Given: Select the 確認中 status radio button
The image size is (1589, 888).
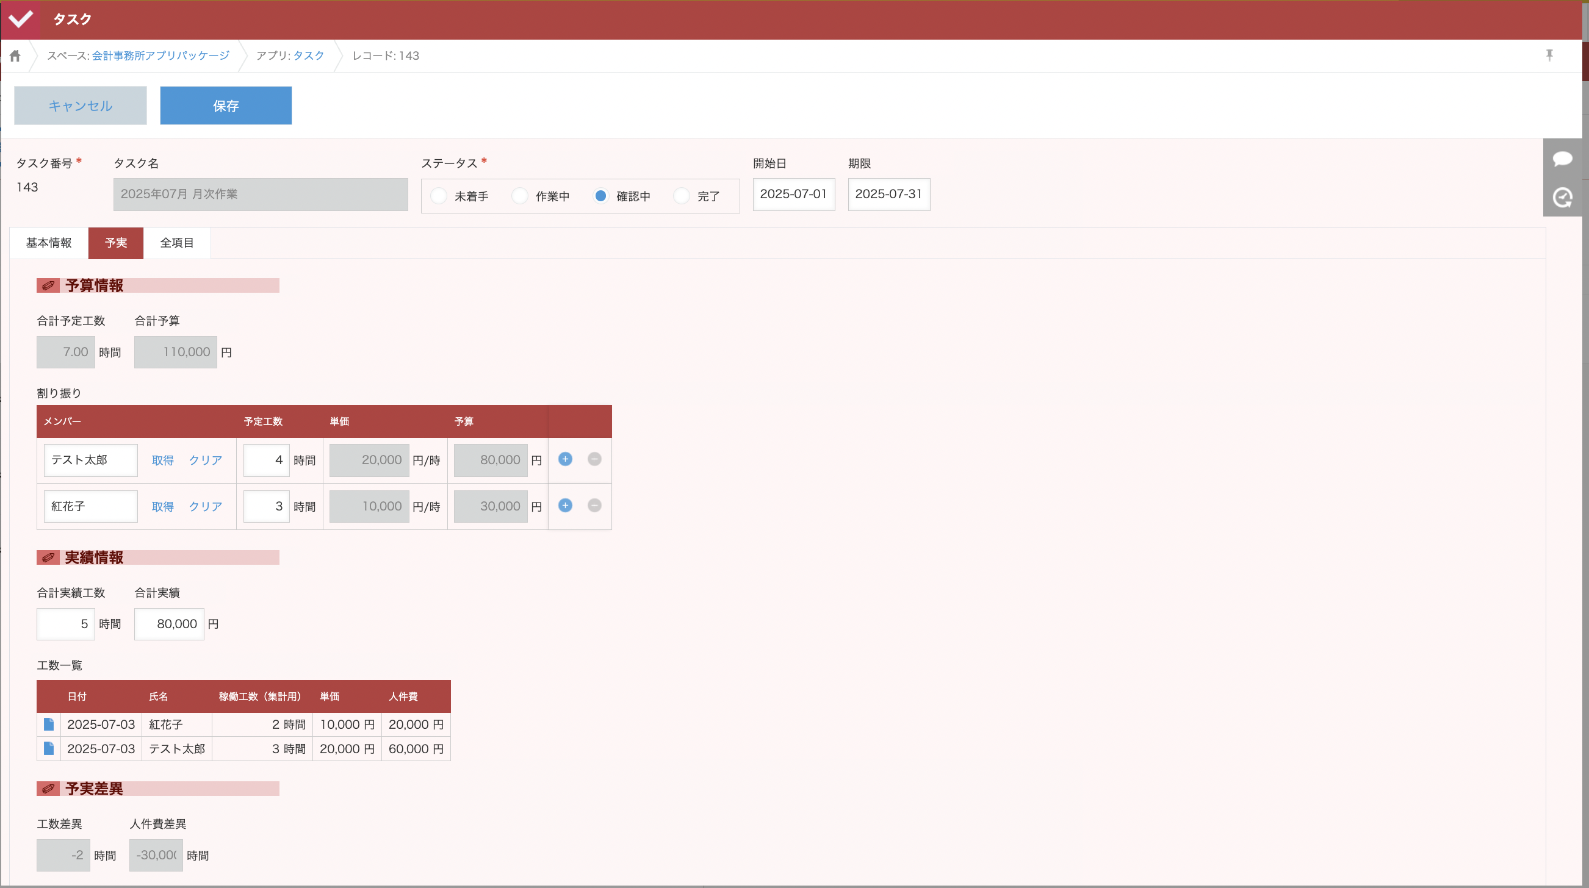Looking at the screenshot, I should [600, 196].
